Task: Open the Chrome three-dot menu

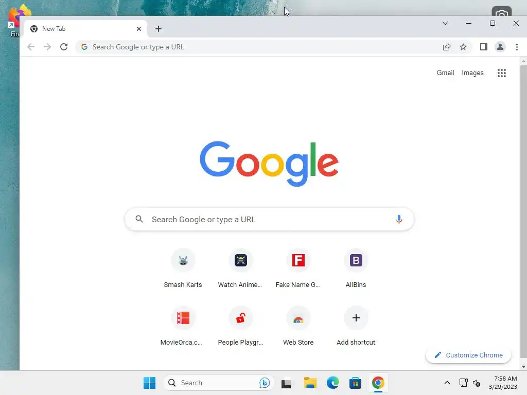Action: tap(517, 47)
